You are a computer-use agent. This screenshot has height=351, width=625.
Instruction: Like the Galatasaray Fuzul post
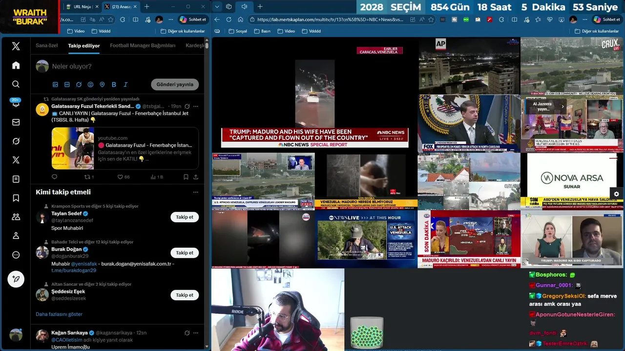[124, 177]
